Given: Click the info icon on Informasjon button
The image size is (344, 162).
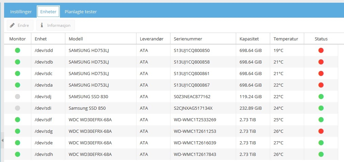Looking at the screenshot, I should coord(42,25).
